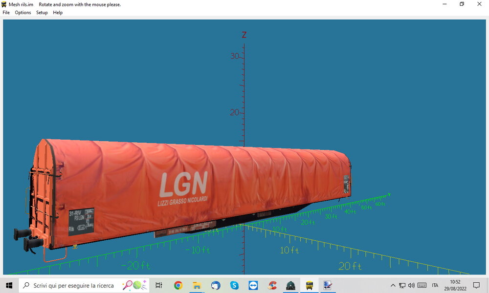The image size is (489, 293).
Task: Open File Explorer from the taskbar
Action: tap(197, 285)
